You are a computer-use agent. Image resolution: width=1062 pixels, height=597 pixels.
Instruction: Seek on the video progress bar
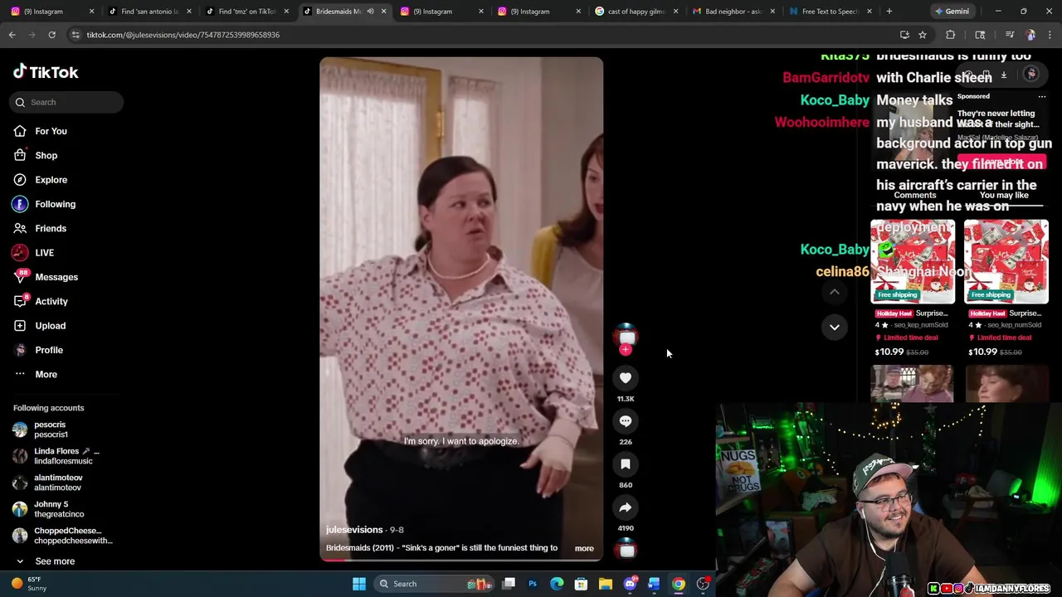click(461, 560)
